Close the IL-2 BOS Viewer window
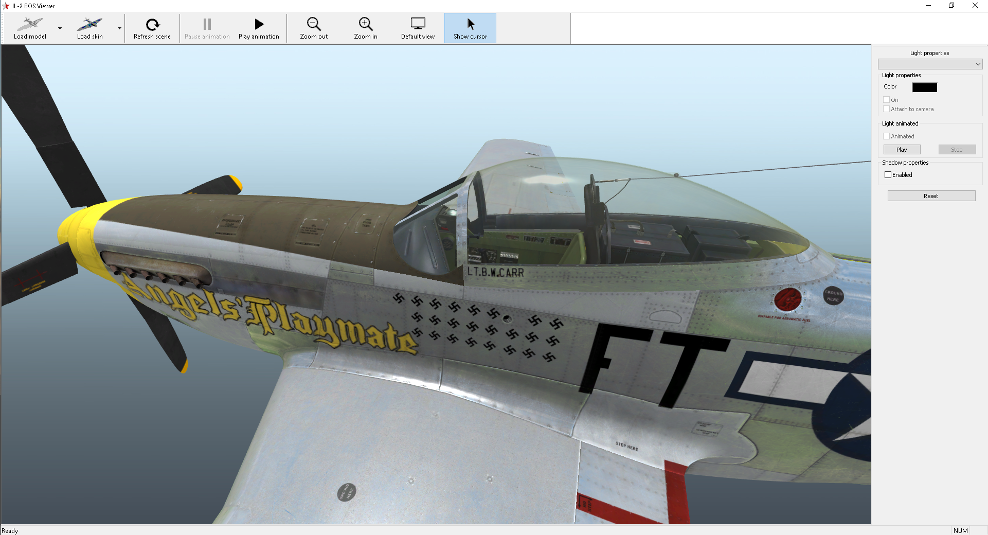The image size is (988, 535). [975, 6]
